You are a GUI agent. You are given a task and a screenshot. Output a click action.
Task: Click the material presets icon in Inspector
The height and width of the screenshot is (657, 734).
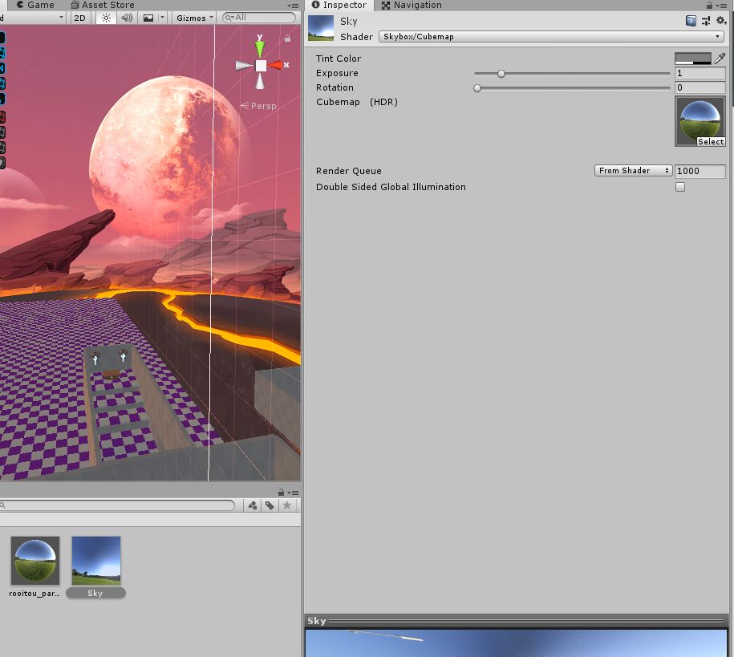(x=705, y=20)
